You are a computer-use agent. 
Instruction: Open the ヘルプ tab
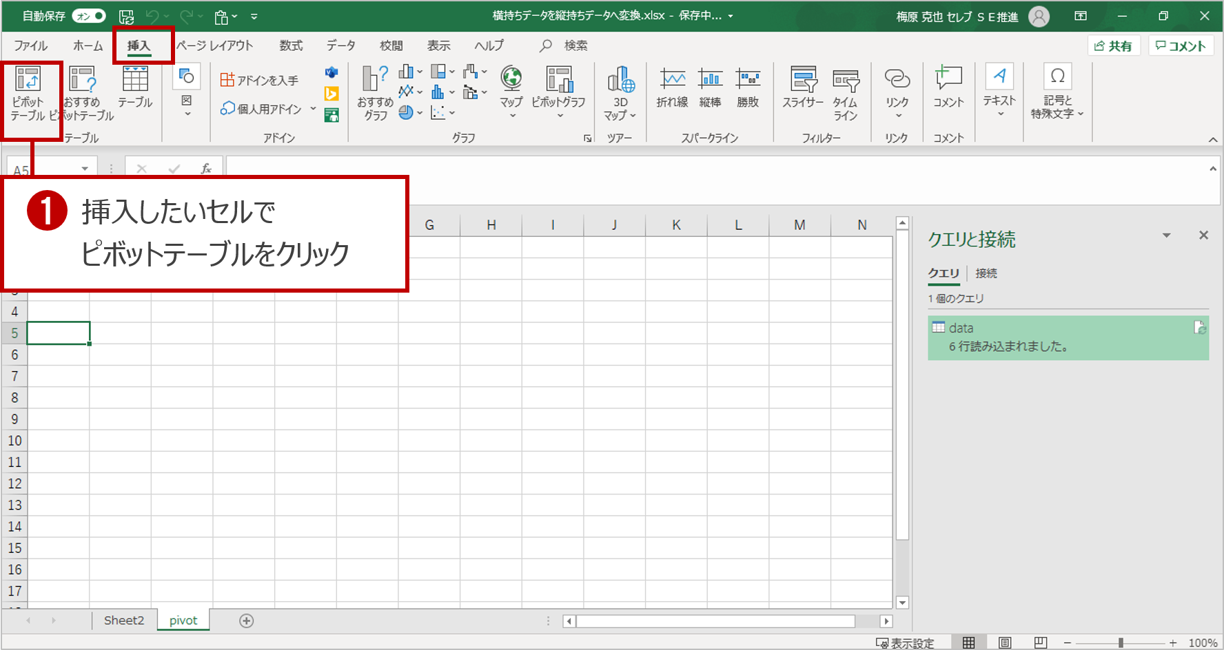[x=489, y=45]
